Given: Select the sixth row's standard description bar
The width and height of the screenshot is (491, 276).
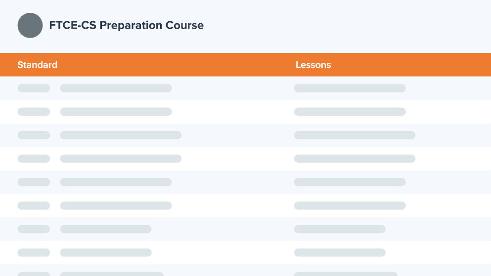Looking at the screenshot, I should click(116, 205).
